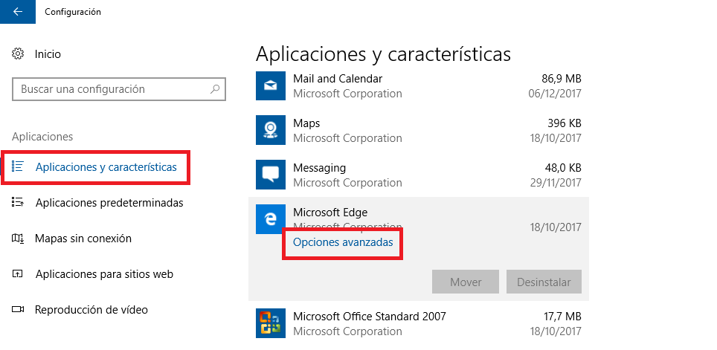
Task: Click the 396 KB size value
Action: point(565,123)
